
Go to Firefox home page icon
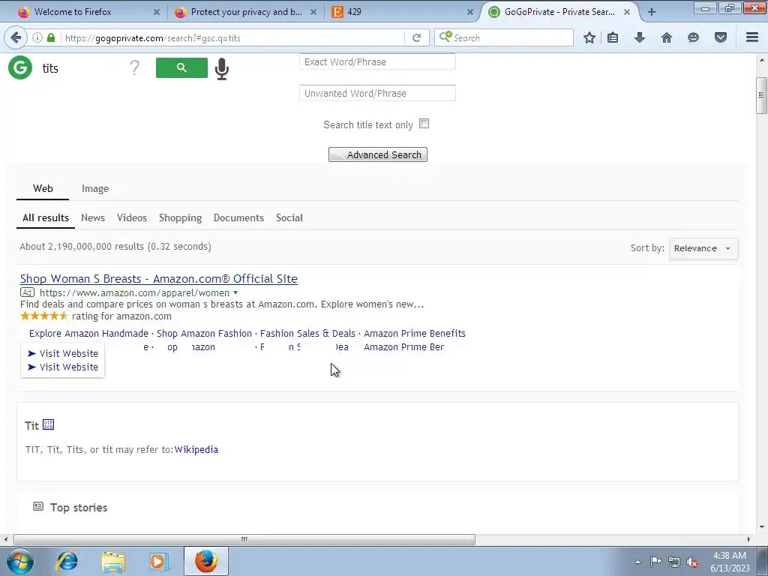[667, 37]
